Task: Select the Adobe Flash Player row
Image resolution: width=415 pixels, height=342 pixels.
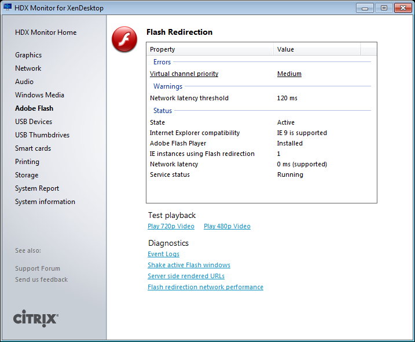Action: (x=262, y=143)
